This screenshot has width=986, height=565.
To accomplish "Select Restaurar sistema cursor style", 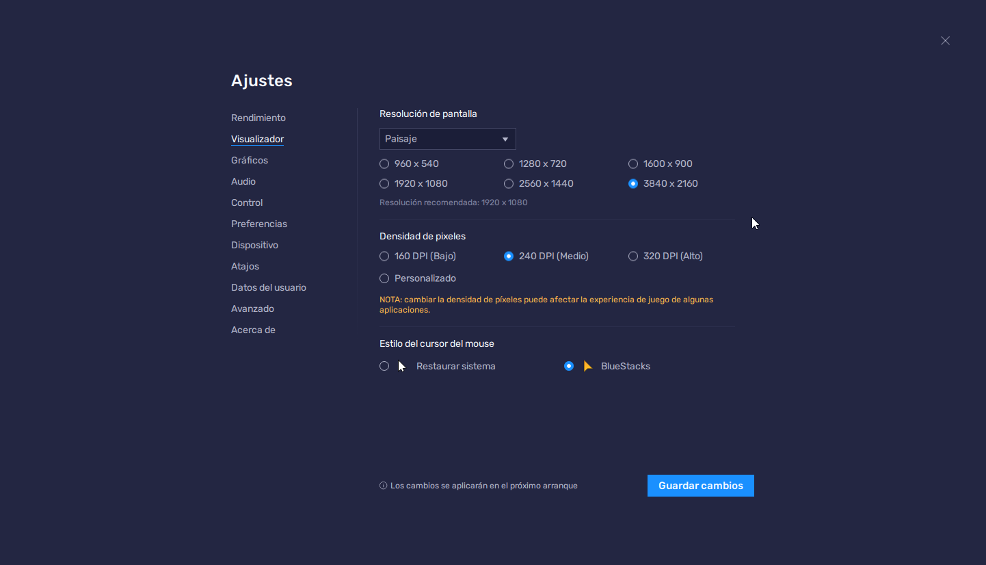I will click(384, 366).
